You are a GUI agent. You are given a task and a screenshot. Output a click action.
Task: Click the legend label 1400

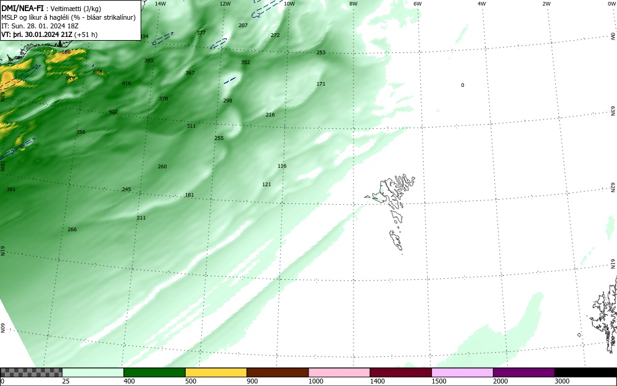[x=378, y=381]
